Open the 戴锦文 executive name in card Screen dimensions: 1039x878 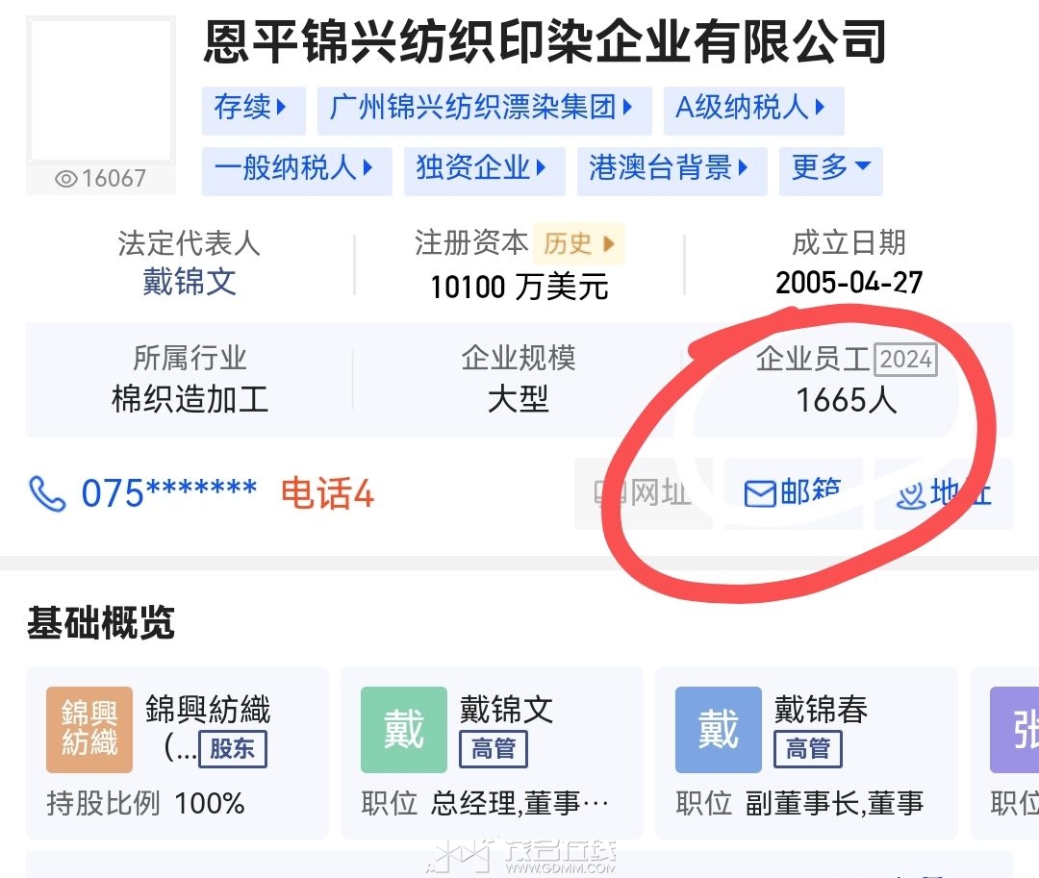[x=507, y=709]
